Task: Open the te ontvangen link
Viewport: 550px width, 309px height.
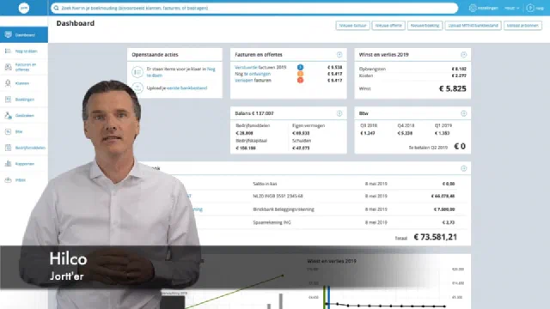Action: [x=257, y=74]
